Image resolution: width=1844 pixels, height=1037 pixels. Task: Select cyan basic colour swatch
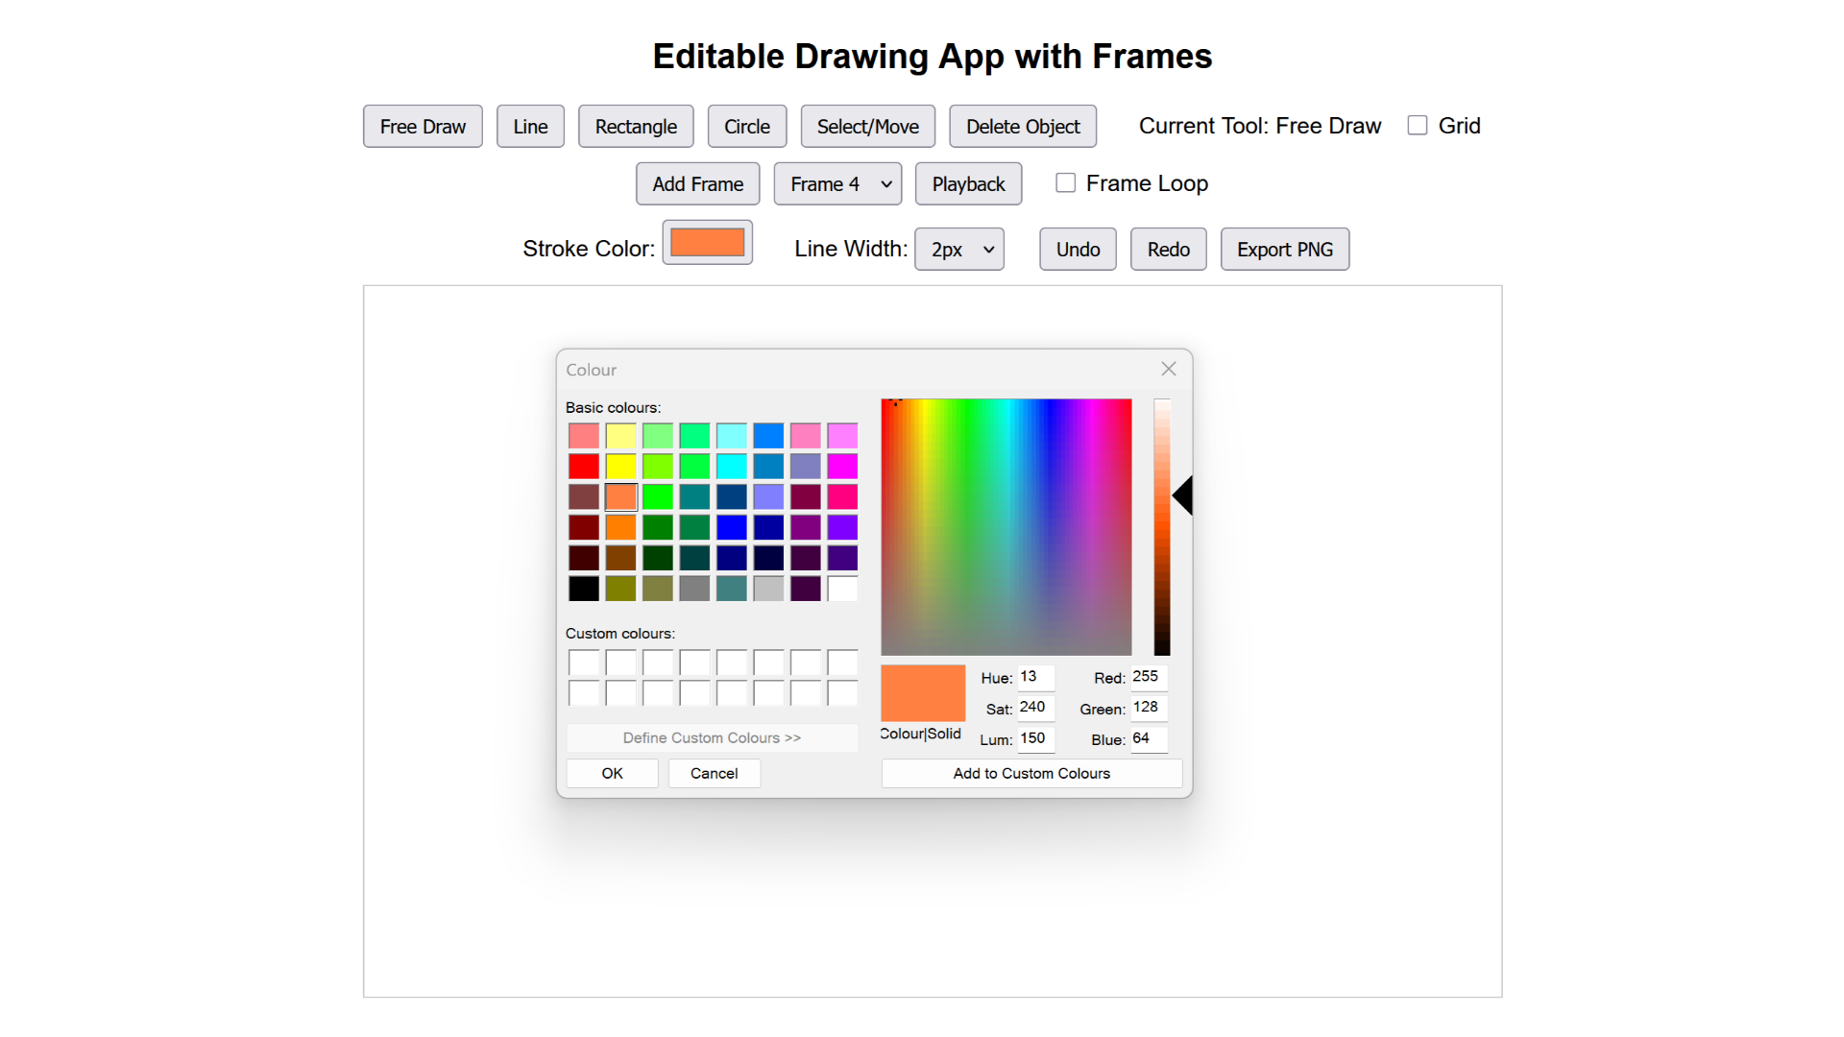click(732, 467)
